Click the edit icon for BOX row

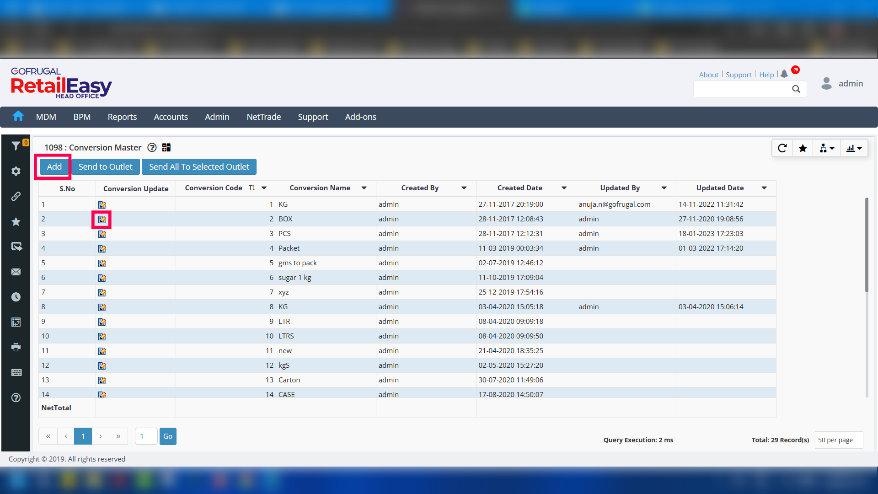[x=102, y=220]
